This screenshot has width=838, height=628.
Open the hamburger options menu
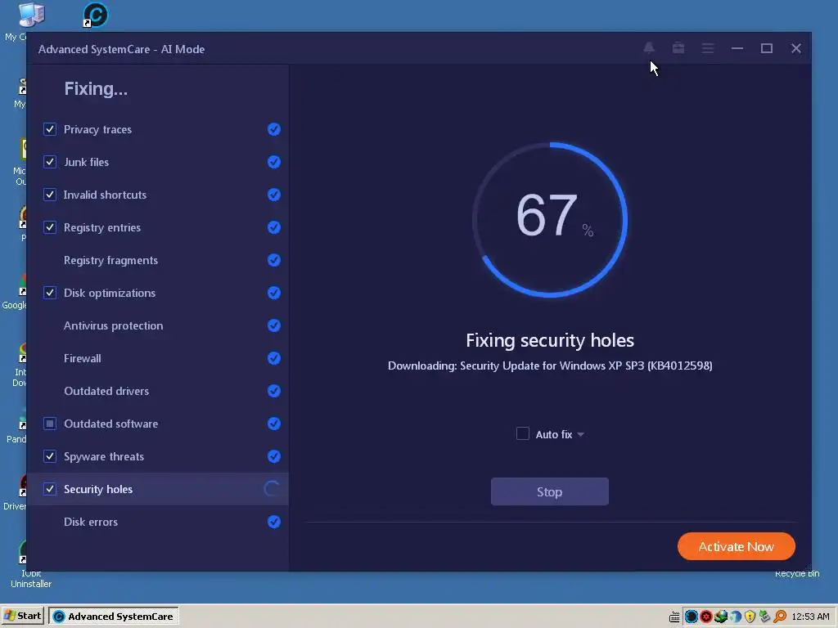point(708,48)
